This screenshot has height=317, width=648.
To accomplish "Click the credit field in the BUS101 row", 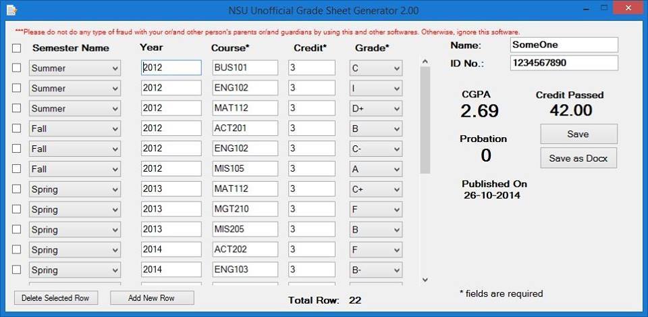I will pyautogui.click(x=312, y=68).
